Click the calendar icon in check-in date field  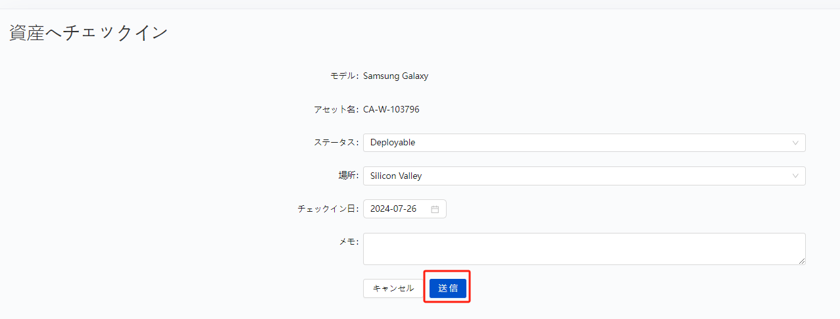click(435, 209)
